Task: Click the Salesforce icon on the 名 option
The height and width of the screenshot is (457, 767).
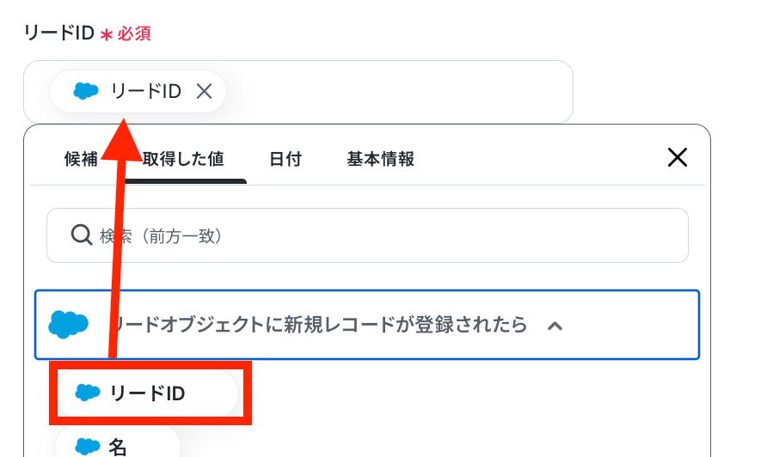Action: click(88, 446)
